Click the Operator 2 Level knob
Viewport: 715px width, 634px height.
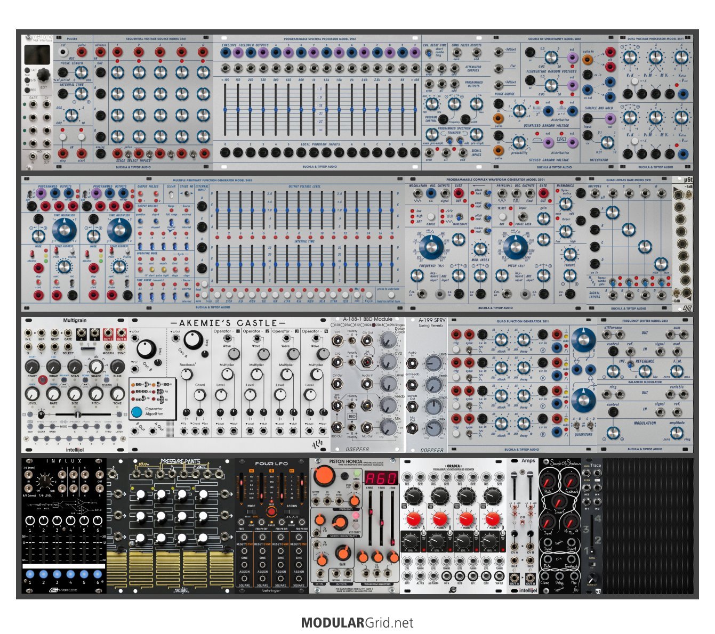[250, 395]
